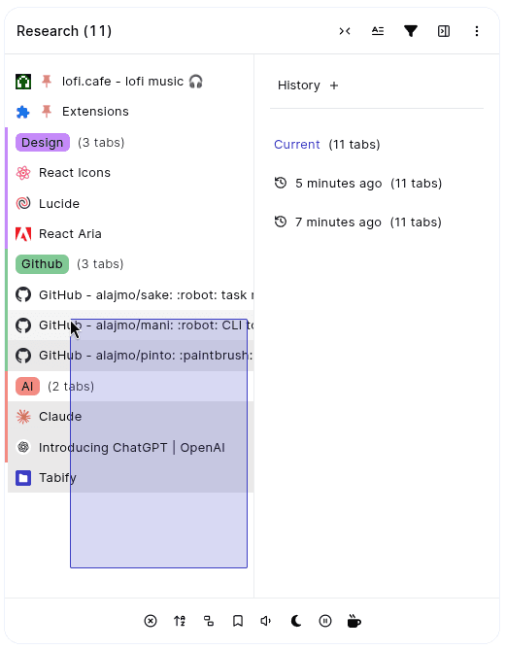Select the React Aria tab row
This screenshot has width=505, height=650.
point(131,234)
